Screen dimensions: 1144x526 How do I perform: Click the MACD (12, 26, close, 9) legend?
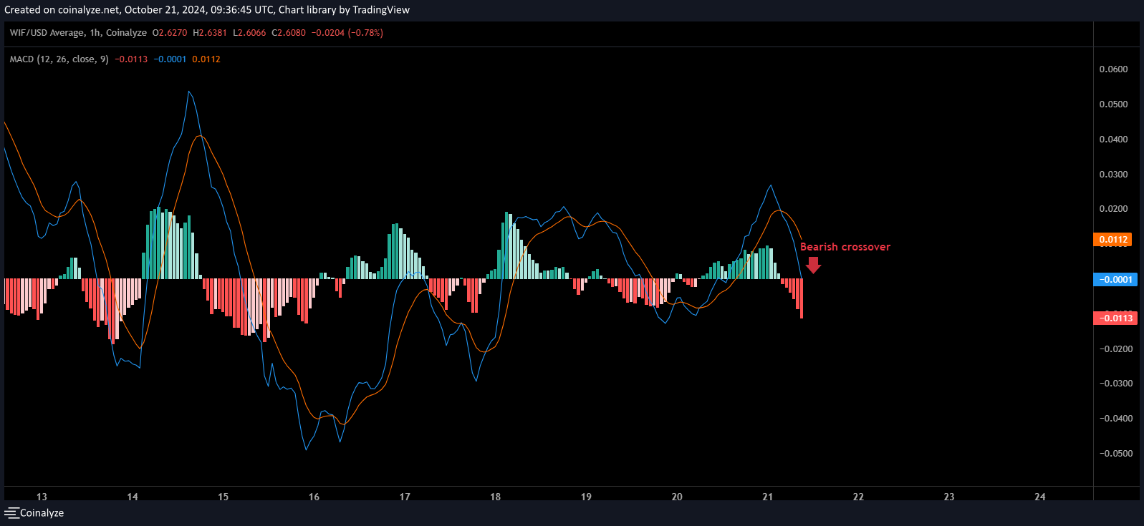pyautogui.click(x=59, y=59)
